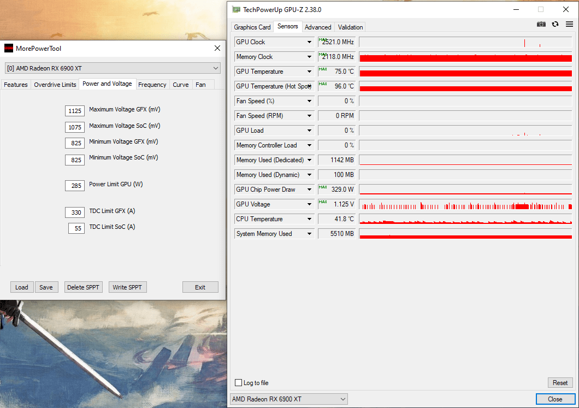This screenshot has width=579, height=408.
Task: Switch to the Overdrive Limits tab
Action: click(55, 85)
